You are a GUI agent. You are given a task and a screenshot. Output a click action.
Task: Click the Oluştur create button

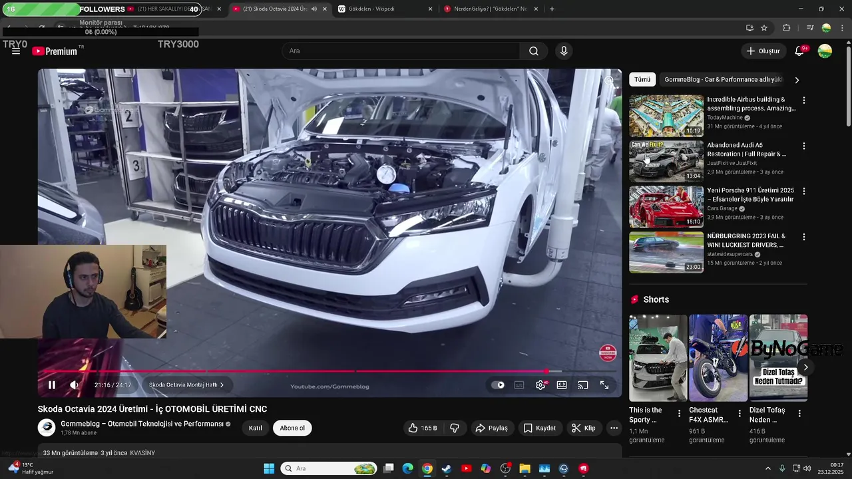click(762, 51)
